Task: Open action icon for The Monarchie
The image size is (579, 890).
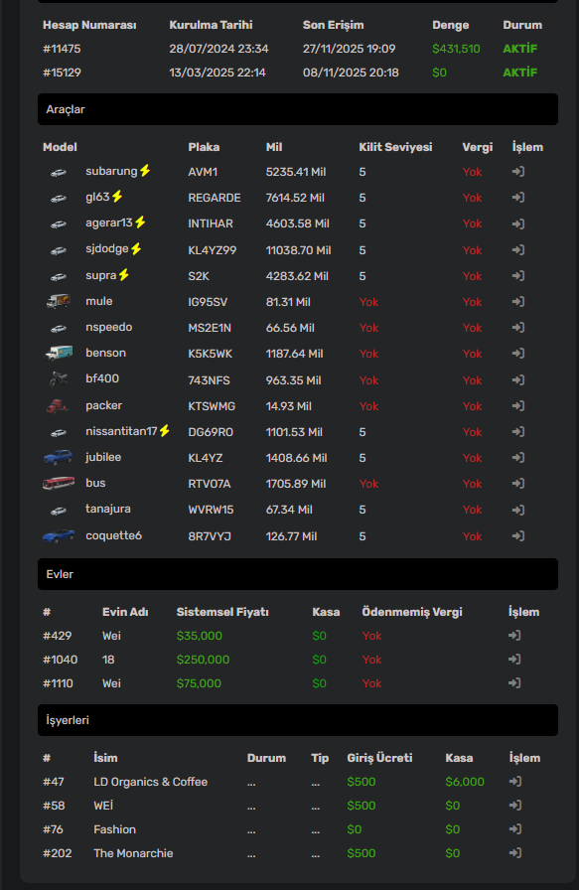Action: coord(514,852)
